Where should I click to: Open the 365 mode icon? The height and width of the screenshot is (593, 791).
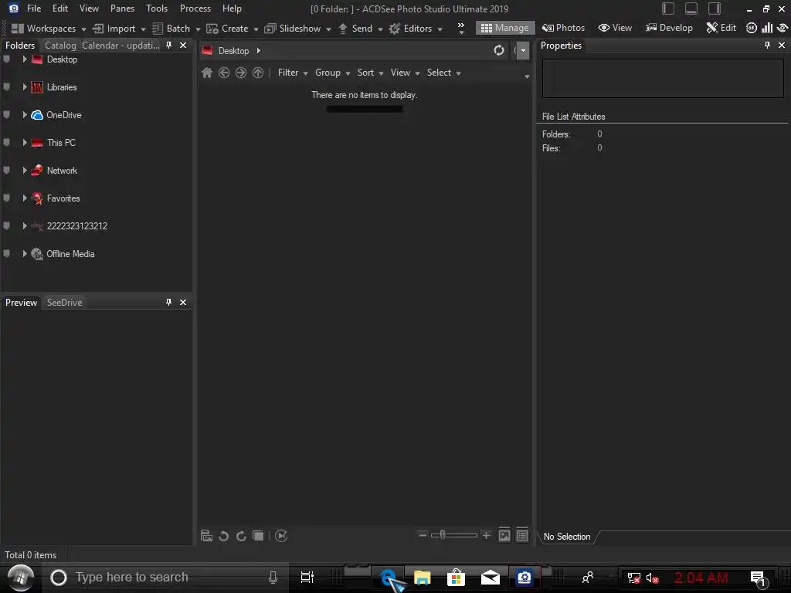pyautogui.click(x=752, y=28)
